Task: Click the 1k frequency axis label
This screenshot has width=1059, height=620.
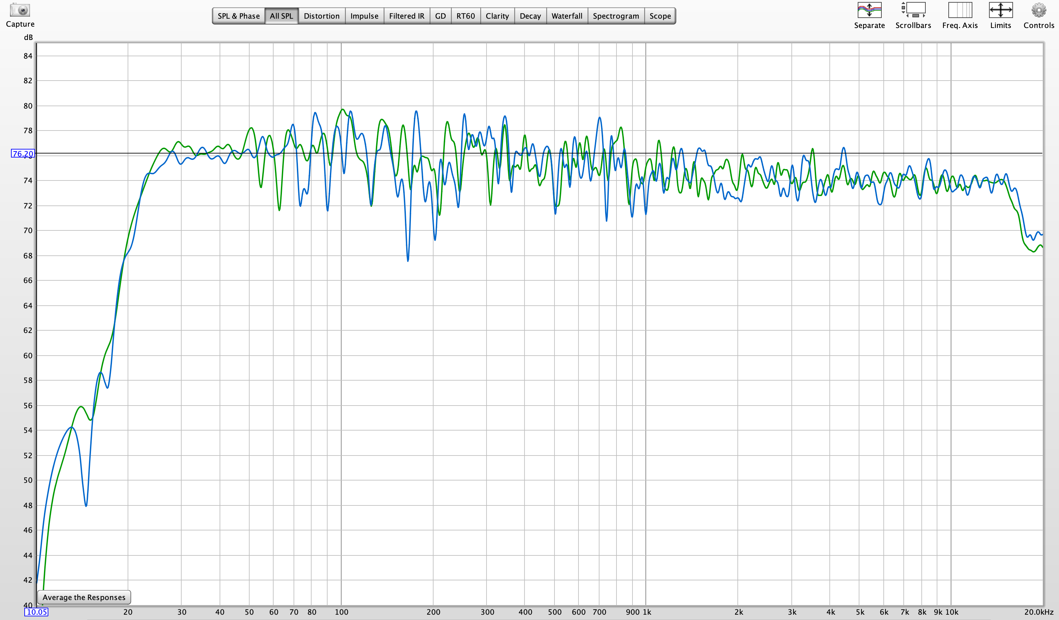Action: coord(647,612)
